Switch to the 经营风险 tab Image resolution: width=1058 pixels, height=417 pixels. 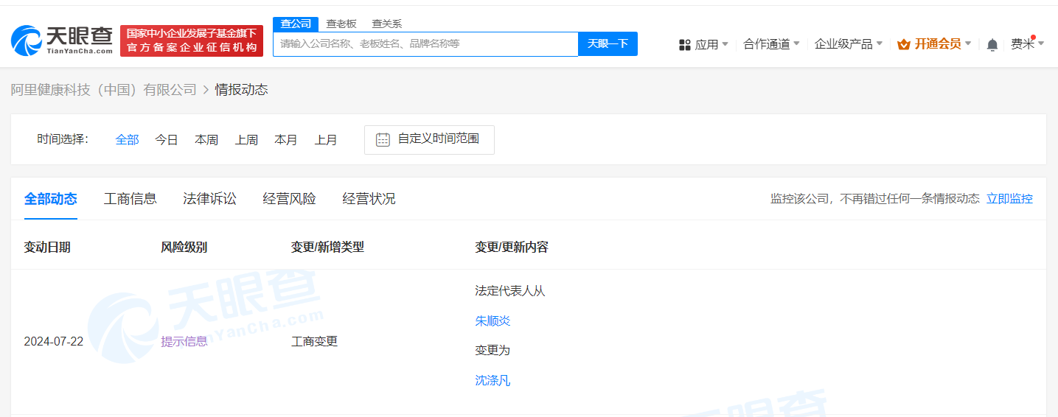289,199
